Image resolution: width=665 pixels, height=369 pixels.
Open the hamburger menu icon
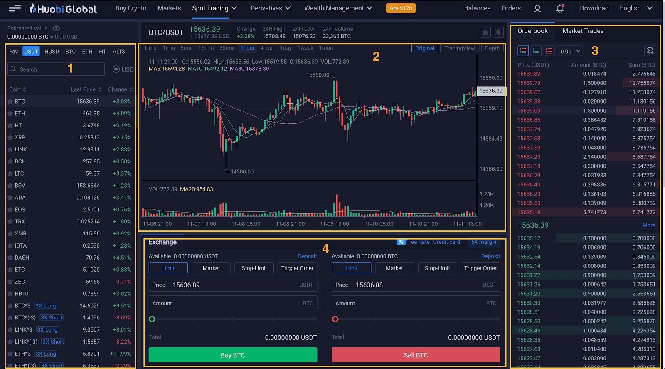click(x=15, y=8)
